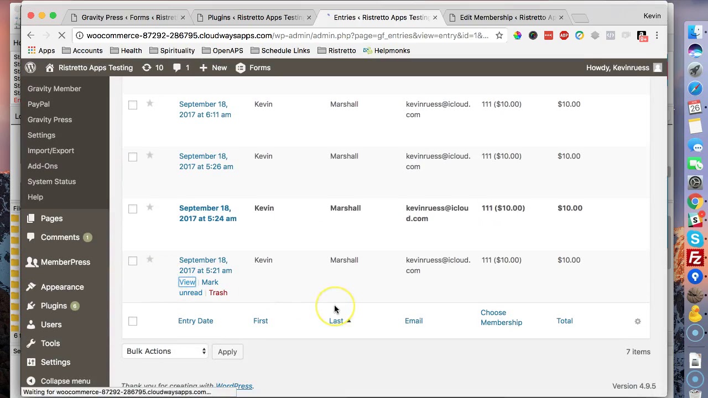Collapse menu in the sidebar
This screenshot has width=708, height=398.
(x=58, y=381)
